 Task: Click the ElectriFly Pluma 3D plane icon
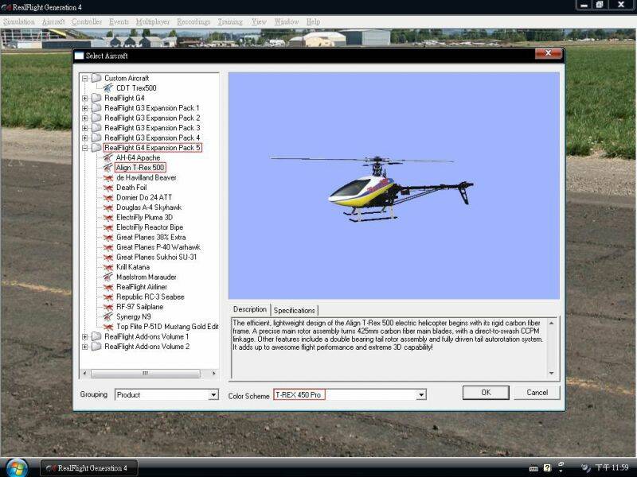tap(108, 217)
